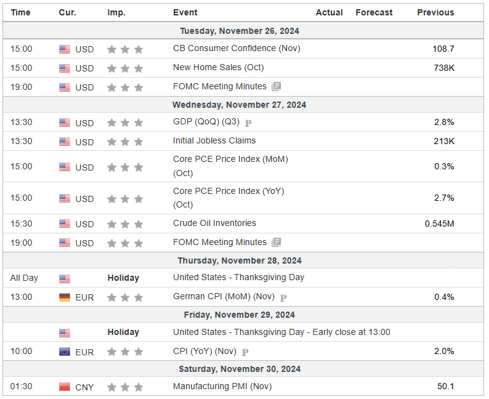Click the Thanksgiving Day early close event
The height and width of the screenshot is (399, 489).
(x=281, y=332)
